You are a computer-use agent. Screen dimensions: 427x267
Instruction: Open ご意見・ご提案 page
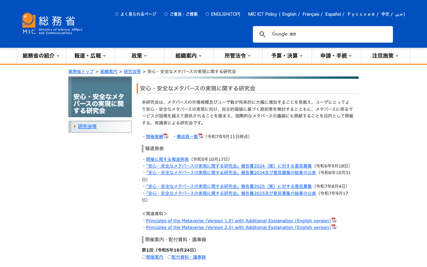[181, 14]
